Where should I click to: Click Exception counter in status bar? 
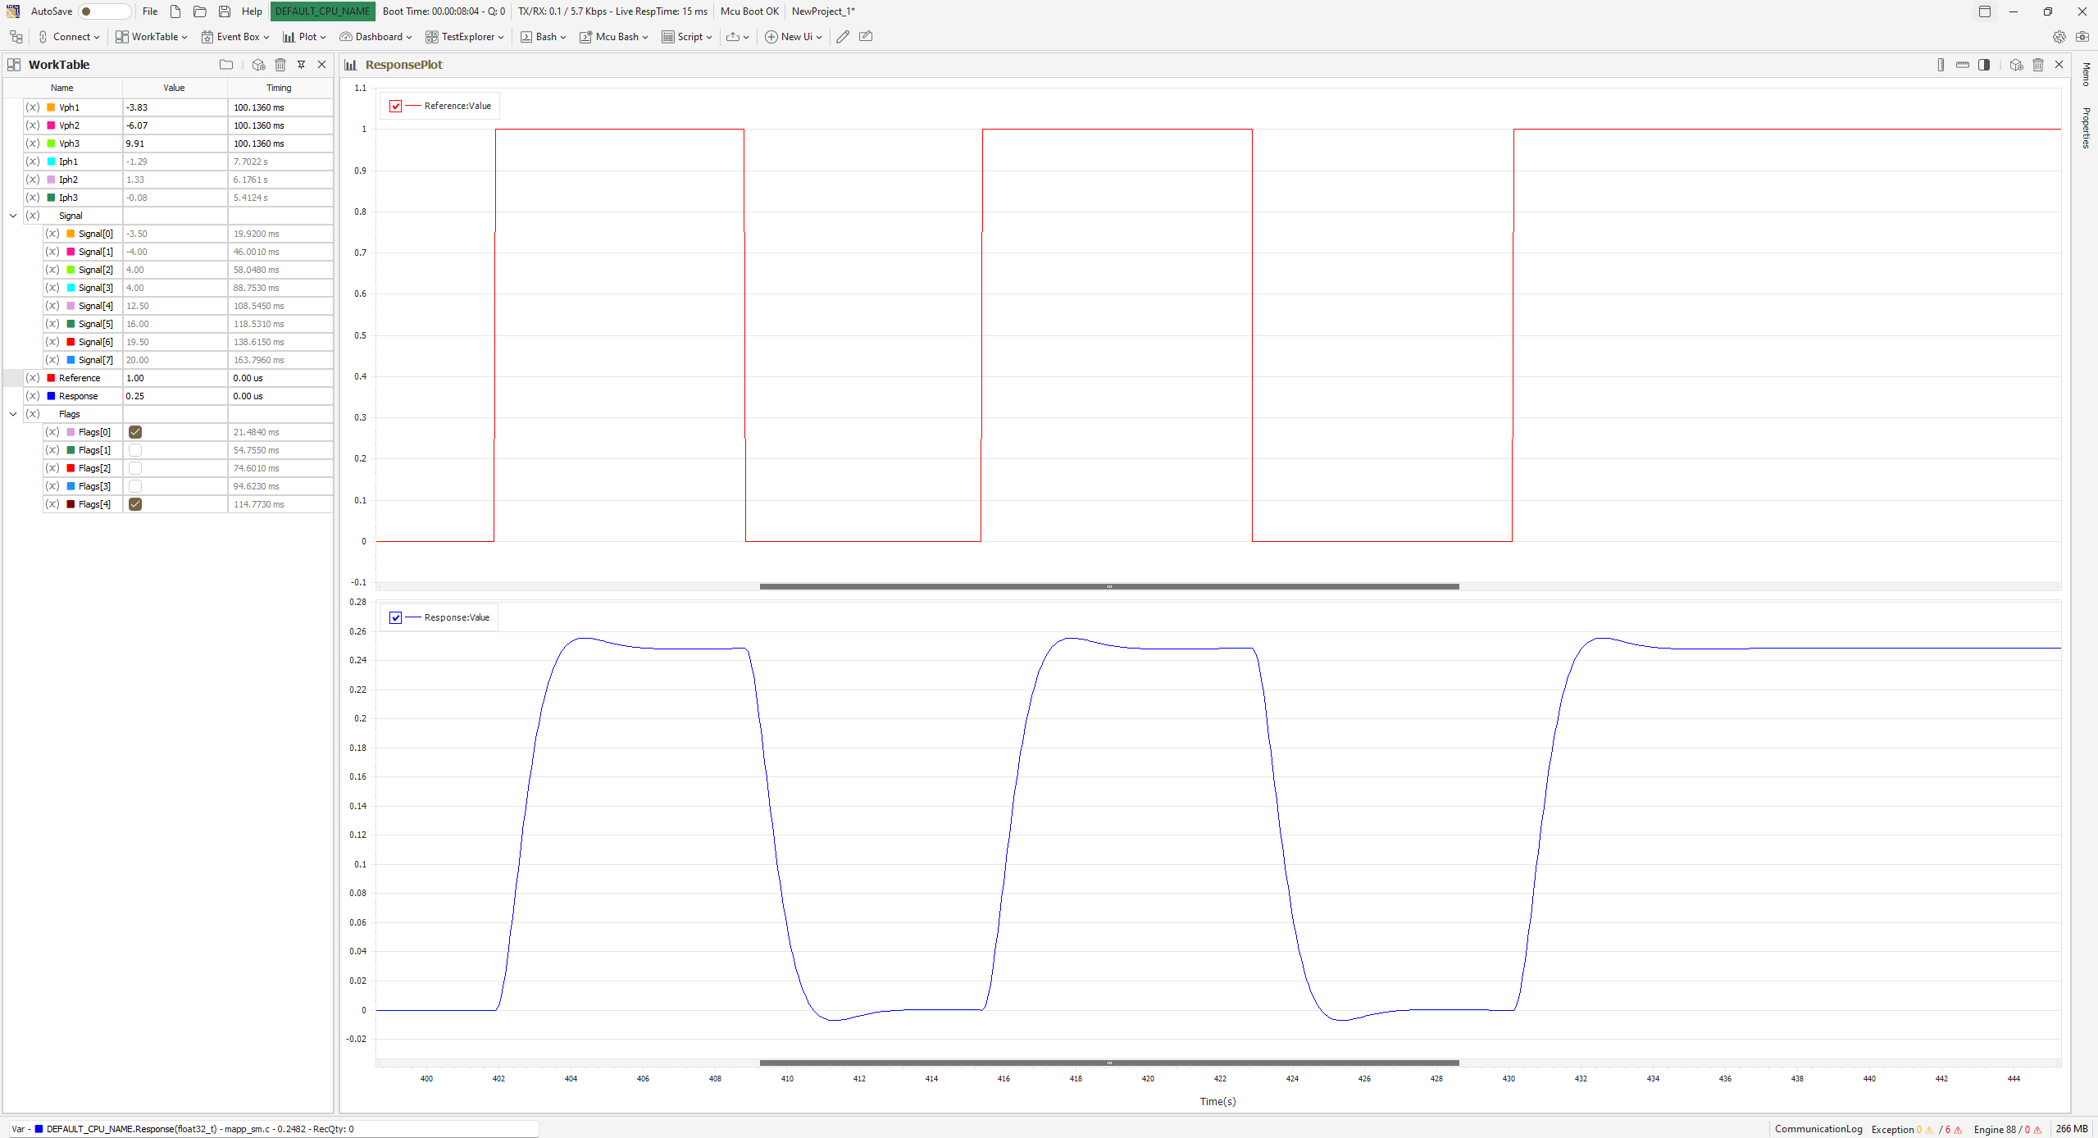[x=1917, y=1129]
